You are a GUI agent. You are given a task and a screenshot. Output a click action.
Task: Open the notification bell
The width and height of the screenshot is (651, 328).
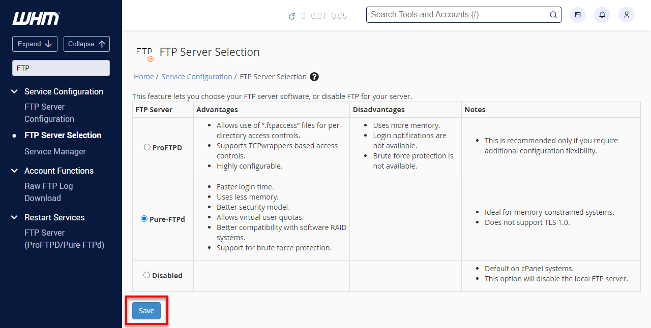coord(602,15)
